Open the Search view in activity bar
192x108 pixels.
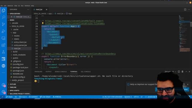(x=3, y=17)
